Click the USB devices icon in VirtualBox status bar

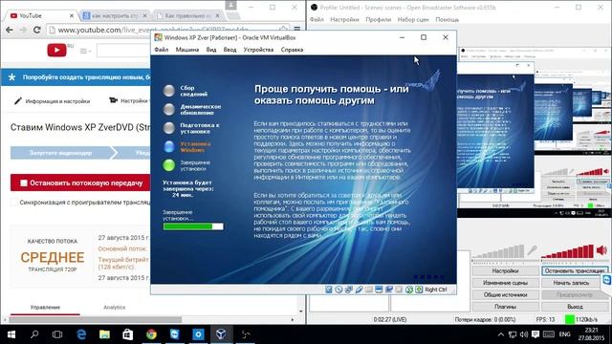pos(359,290)
